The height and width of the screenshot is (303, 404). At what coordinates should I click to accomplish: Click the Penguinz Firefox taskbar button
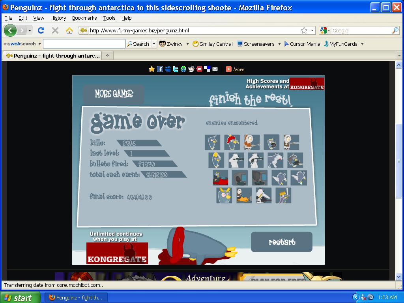76,297
